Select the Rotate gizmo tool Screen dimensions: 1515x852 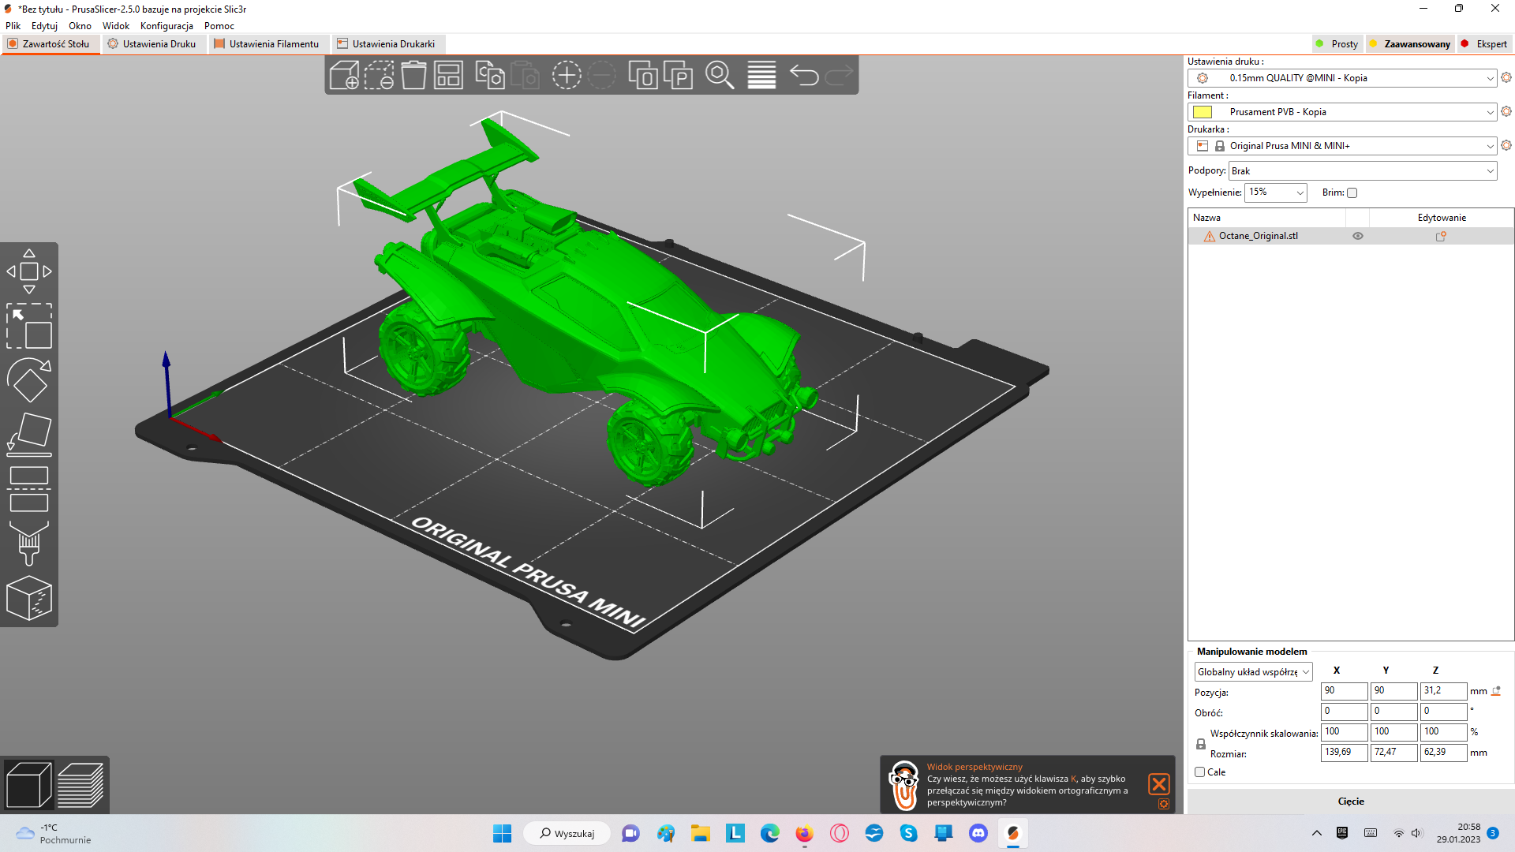pos(29,380)
